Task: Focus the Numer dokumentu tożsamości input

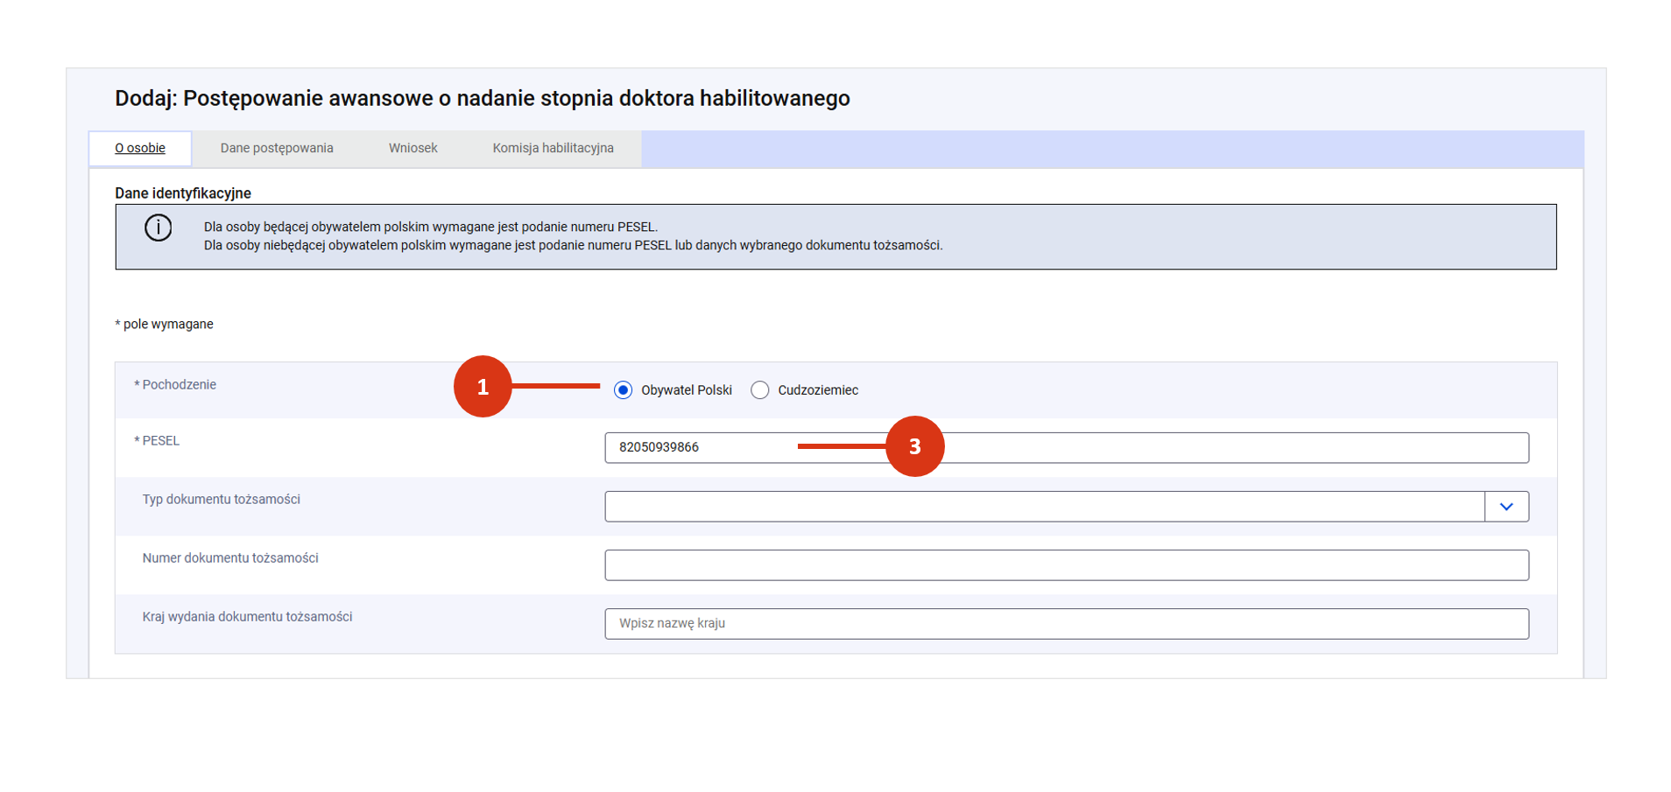Action: click(1066, 565)
